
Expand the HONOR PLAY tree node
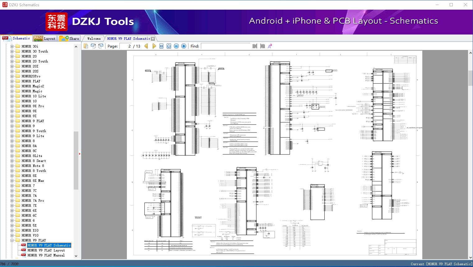click(12, 81)
